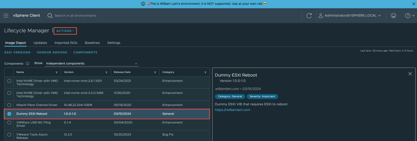The image size is (417, 141).
Task: Click version intel-nvme-vmd-2.5.0.1066 cell
Action: 83,93
